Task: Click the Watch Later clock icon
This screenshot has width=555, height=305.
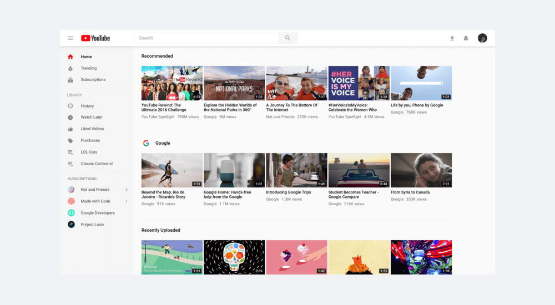Action: click(x=70, y=117)
